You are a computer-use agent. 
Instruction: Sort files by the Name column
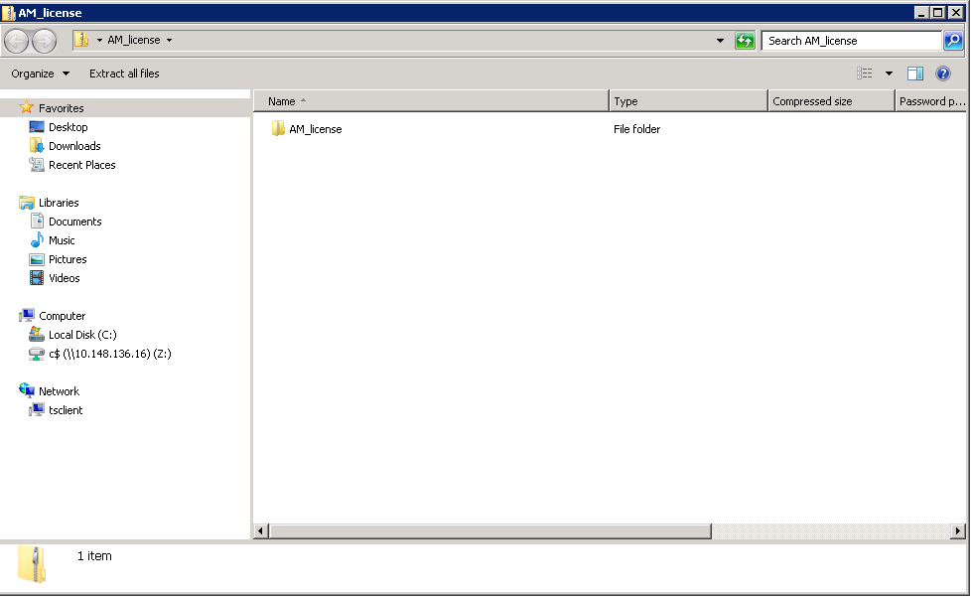coord(283,100)
